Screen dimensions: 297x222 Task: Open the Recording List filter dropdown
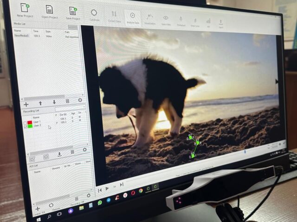click(x=70, y=108)
